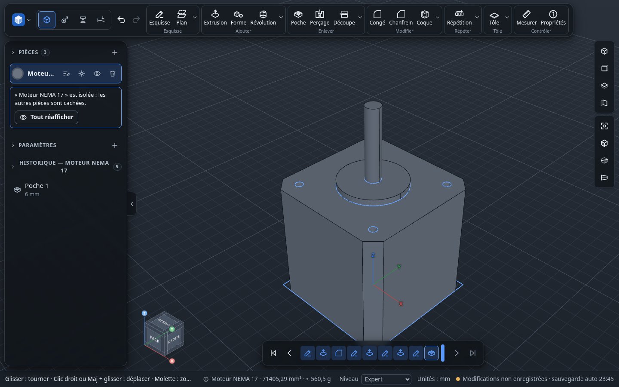619x387 pixels.
Task: Add a new part to Pièces
Action: [115, 52]
